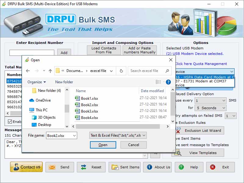Click search magnifier in Open dialog
The image size is (244, 183).
167,71
